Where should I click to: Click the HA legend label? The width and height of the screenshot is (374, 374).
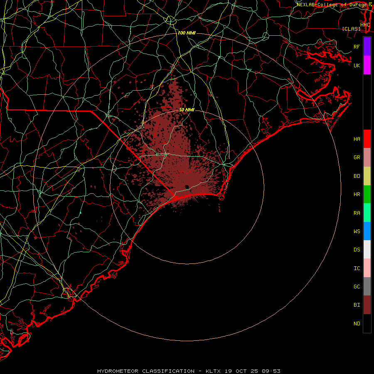click(357, 139)
